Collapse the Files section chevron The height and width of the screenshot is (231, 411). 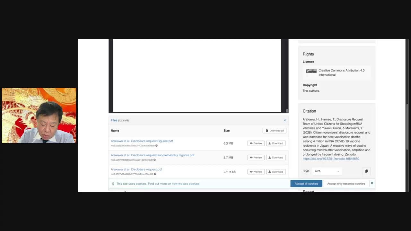click(284, 120)
